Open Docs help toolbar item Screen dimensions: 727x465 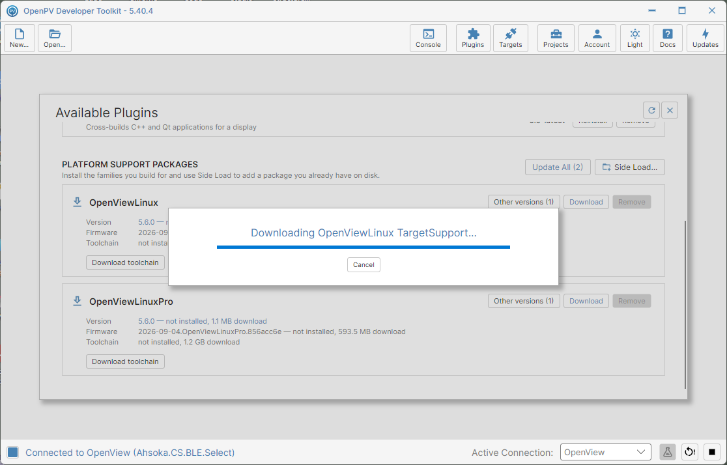pos(668,38)
